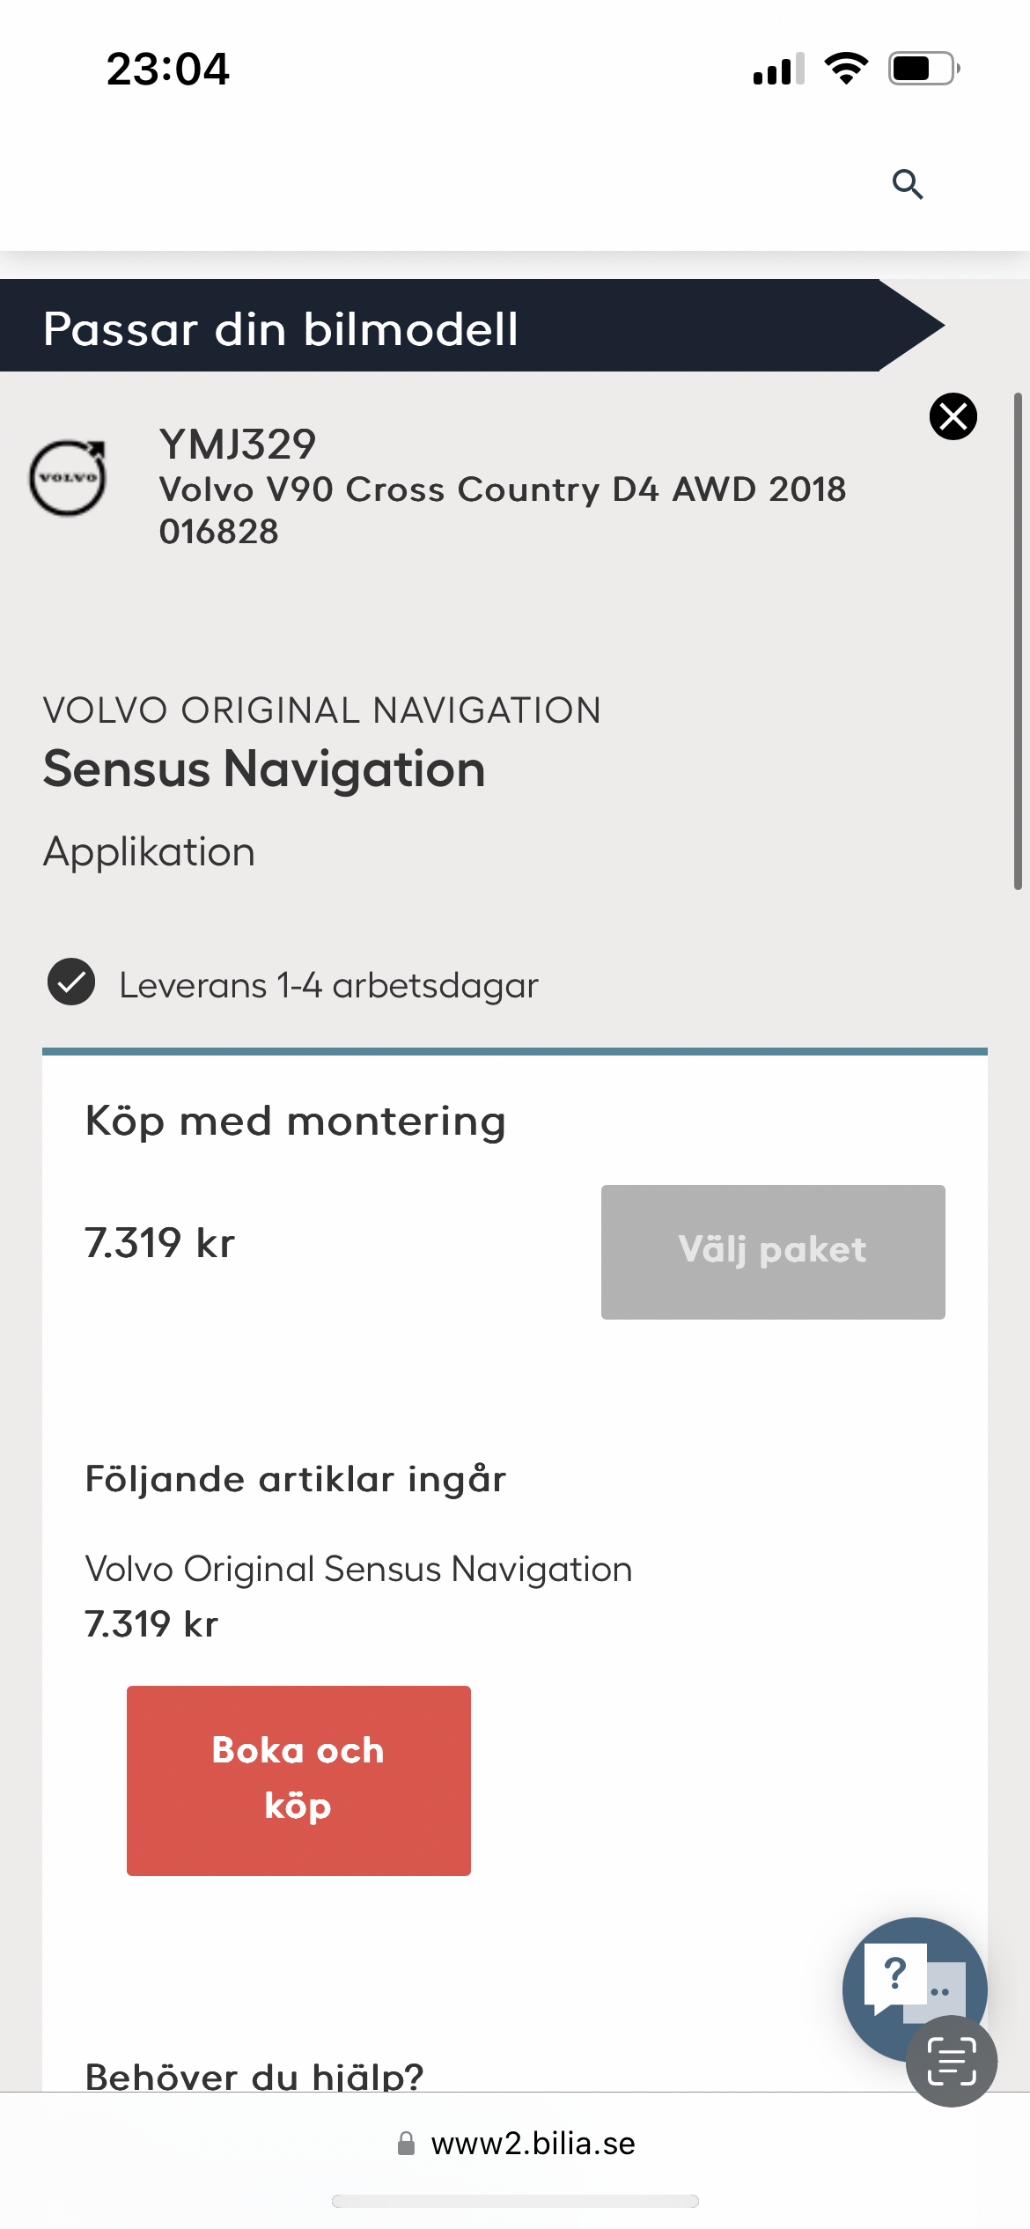Viewport: 1030px width, 2229px height.
Task: Tap the battery status icon
Action: [923, 69]
